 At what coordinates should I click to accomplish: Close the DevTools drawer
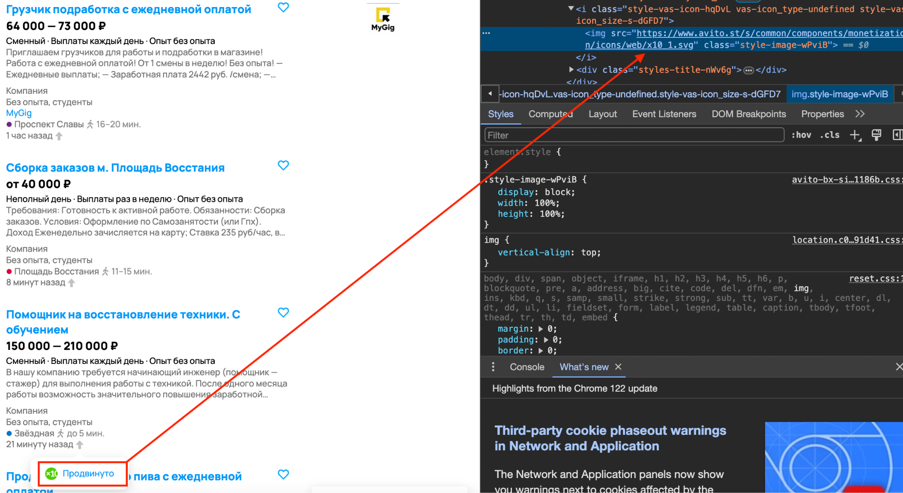pos(899,367)
